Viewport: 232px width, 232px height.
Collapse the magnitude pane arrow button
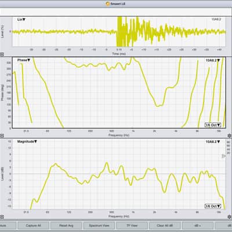pos(2,216)
